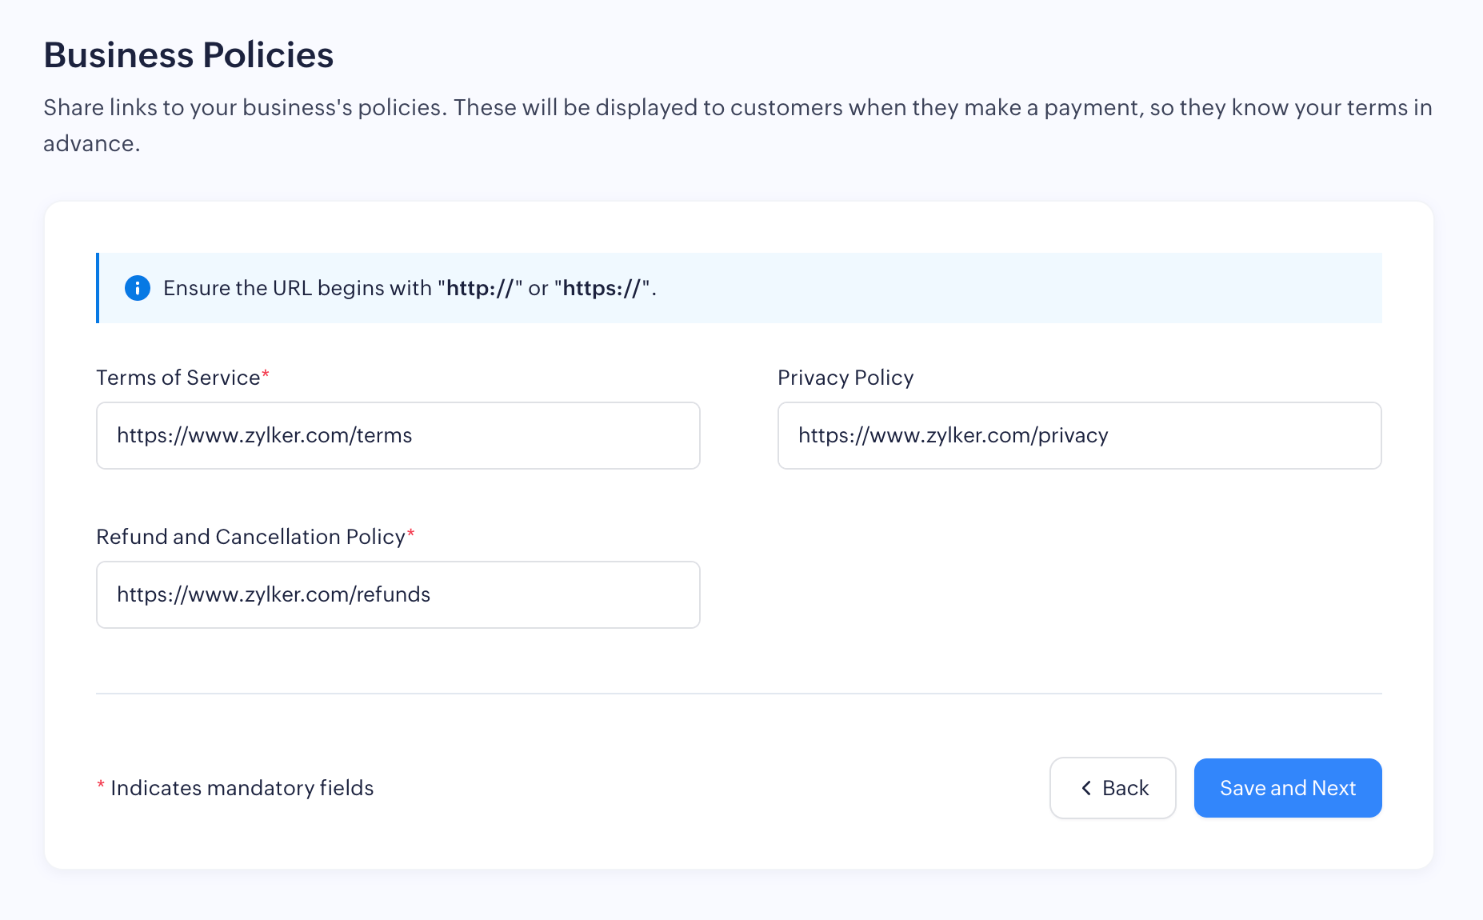The image size is (1483, 920).
Task: Click the Save and Next button
Action: 1287,788
